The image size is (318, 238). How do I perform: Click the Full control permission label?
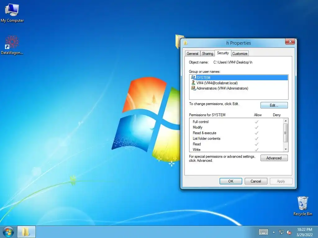201,122
